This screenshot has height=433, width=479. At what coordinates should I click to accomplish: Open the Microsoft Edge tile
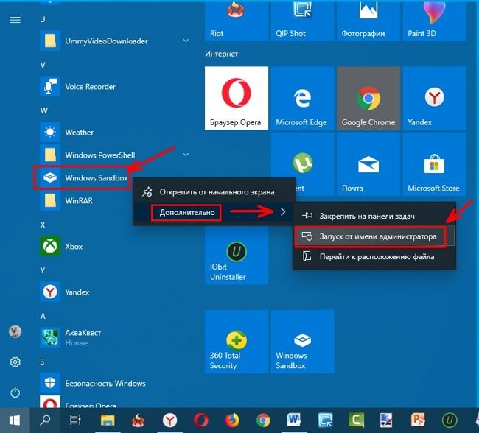pos(302,99)
